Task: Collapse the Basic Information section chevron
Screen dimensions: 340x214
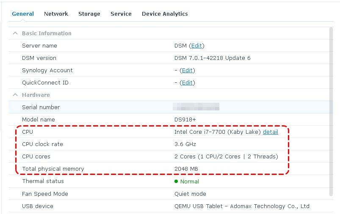Action: (x=15, y=34)
